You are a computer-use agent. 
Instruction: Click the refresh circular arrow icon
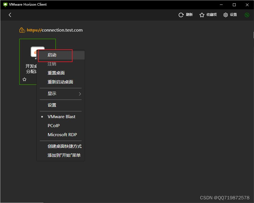(181, 15)
